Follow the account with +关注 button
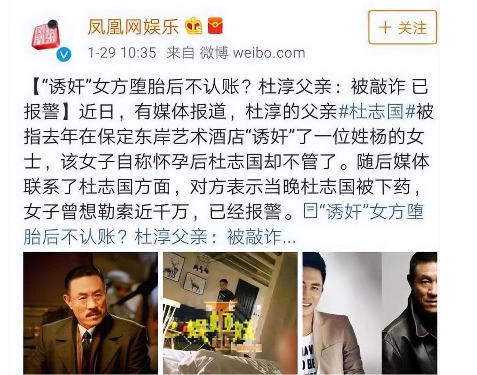Image resolution: width=477 pixels, height=375 pixels. [x=403, y=27]
